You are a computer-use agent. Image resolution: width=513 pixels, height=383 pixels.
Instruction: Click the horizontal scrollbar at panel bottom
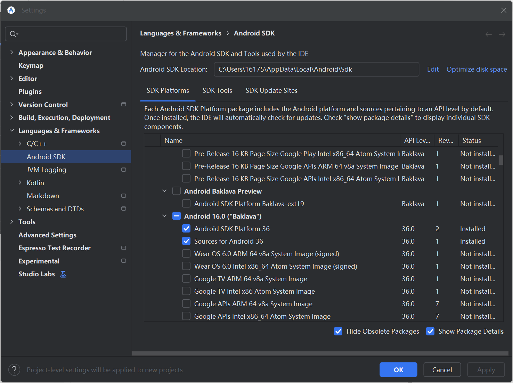(320, 353)
